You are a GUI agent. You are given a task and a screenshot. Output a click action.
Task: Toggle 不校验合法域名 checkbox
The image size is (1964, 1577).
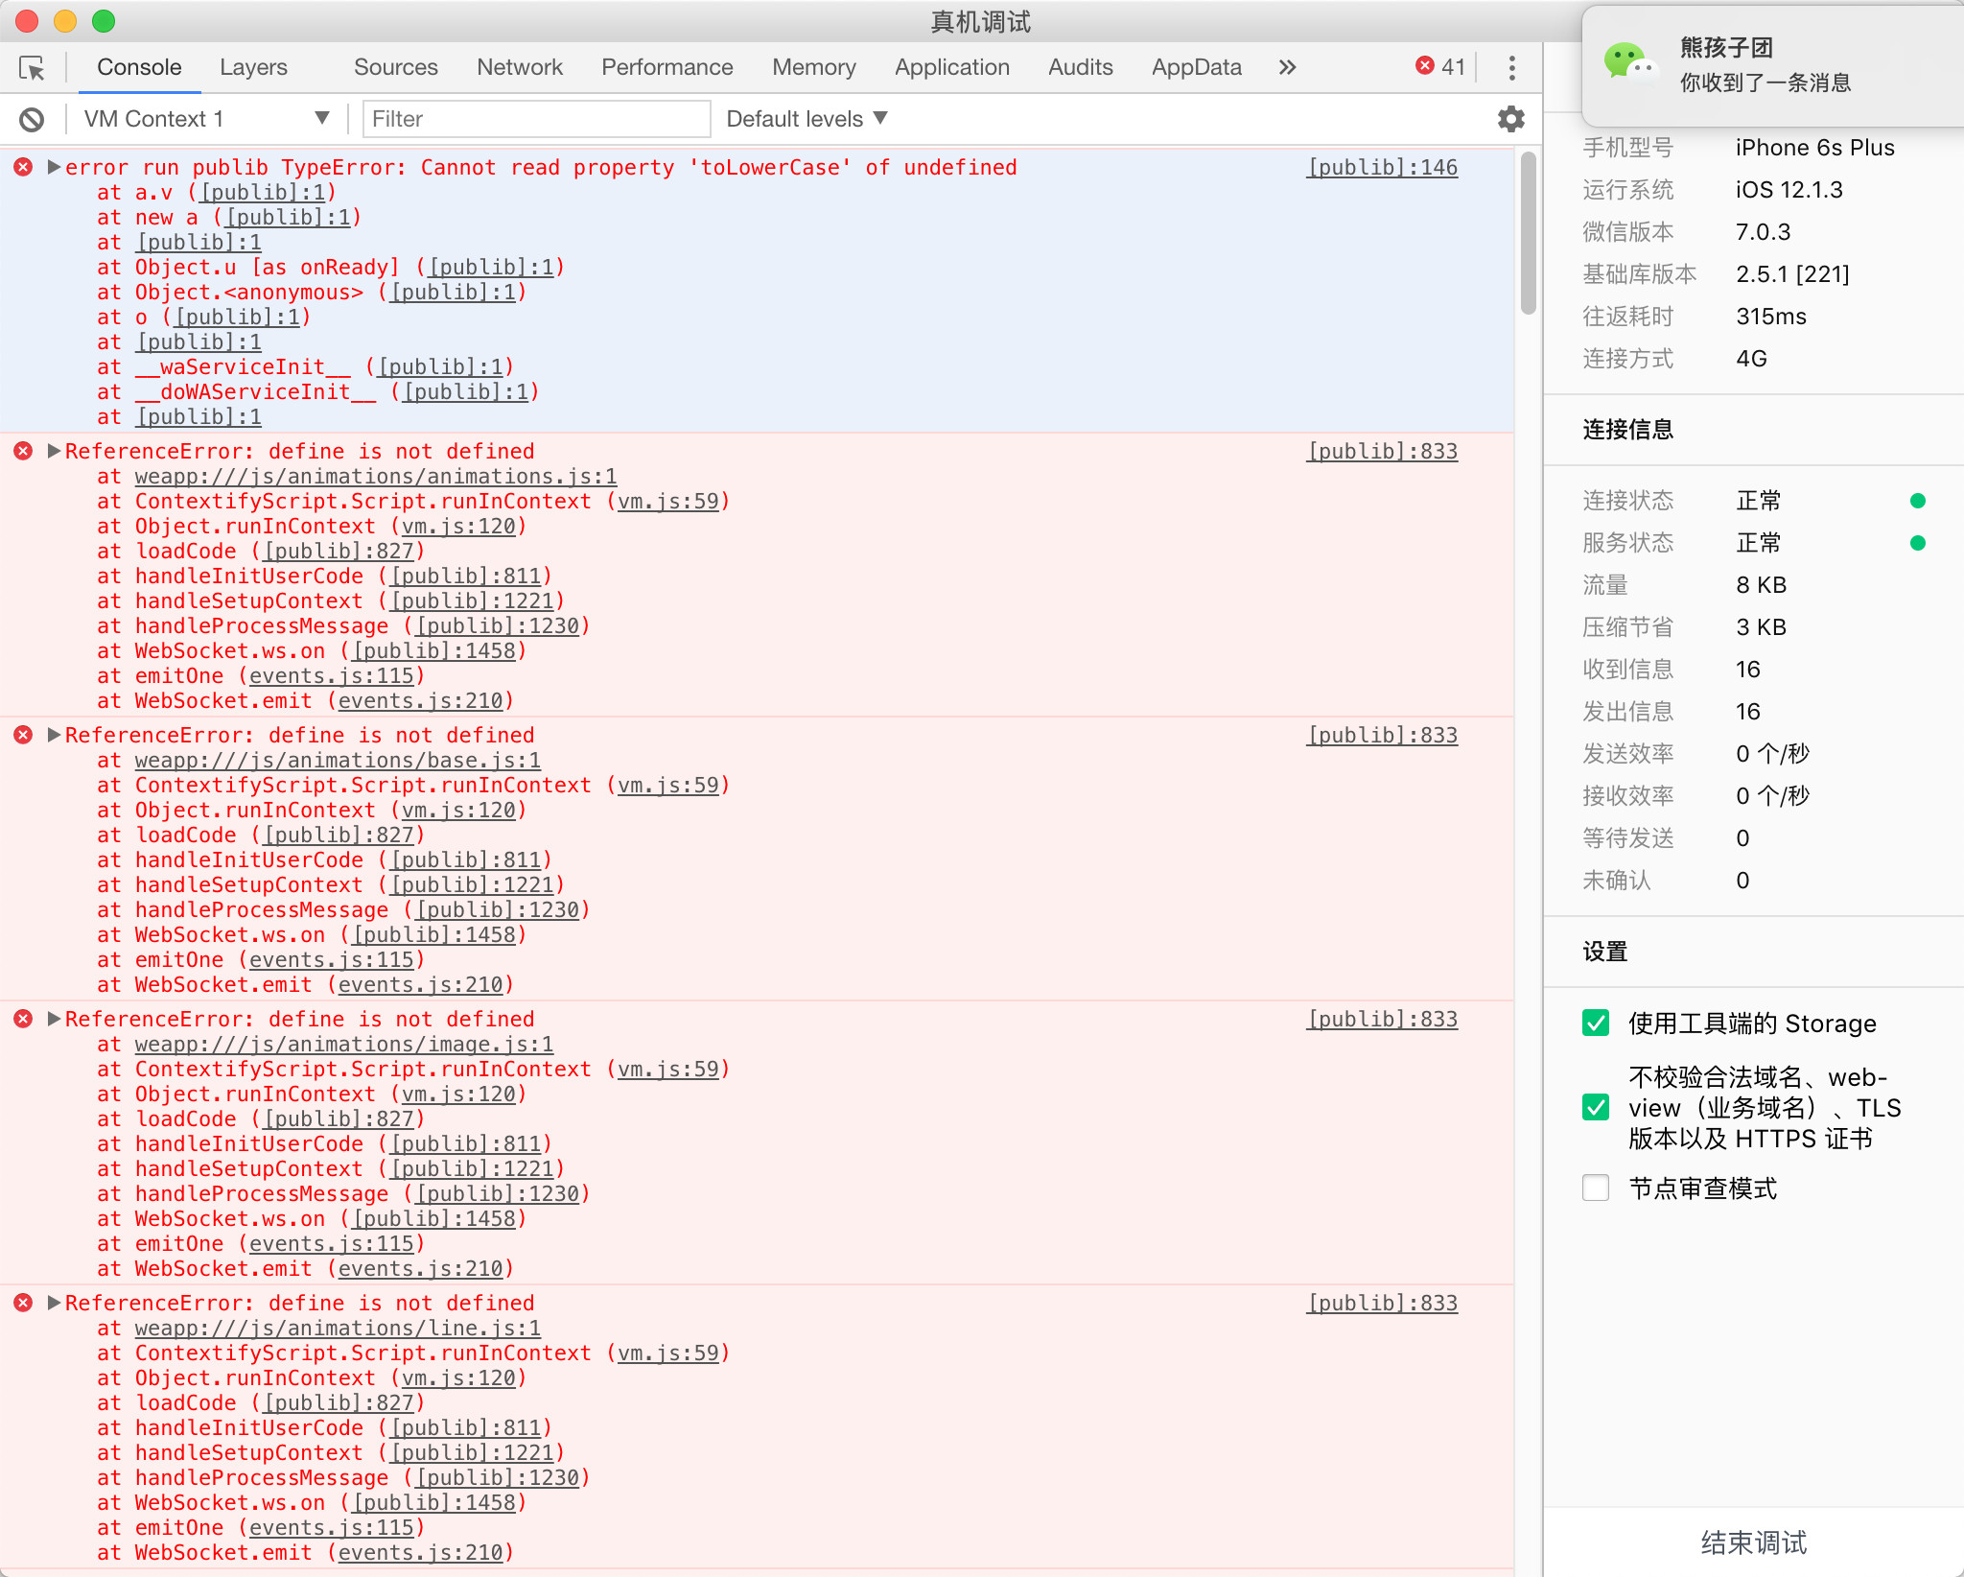click(1596, 1107)
